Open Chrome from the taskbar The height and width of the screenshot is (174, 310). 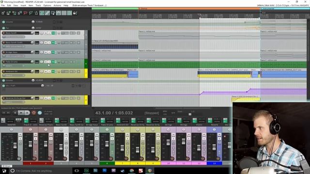[x=132, y=171]
